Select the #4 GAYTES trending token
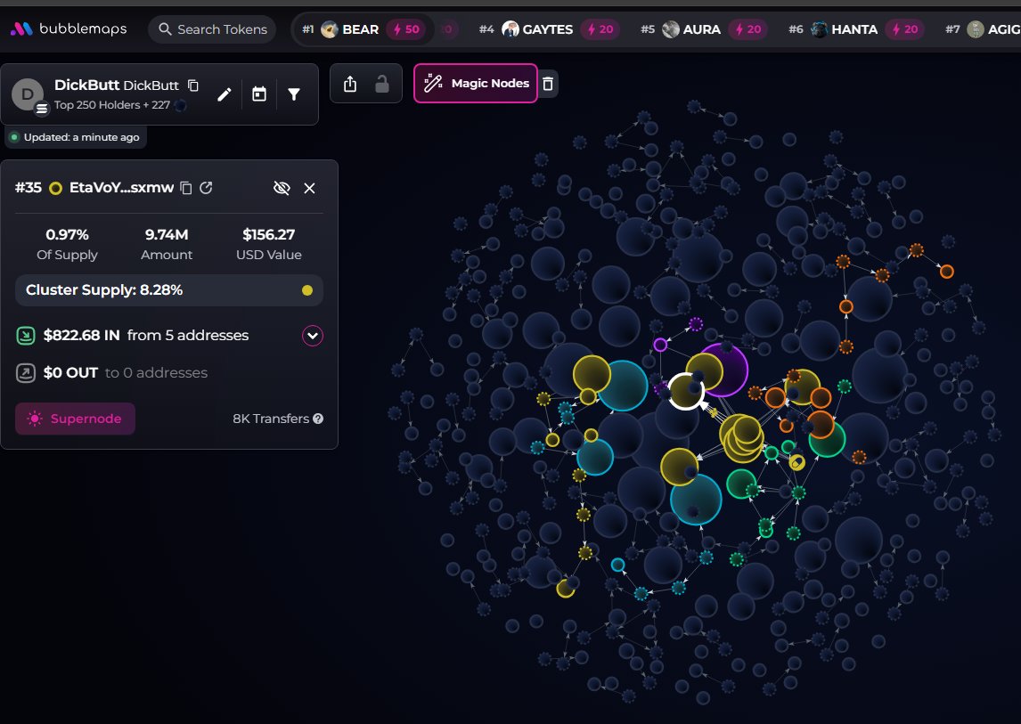1021x724 pixels. tap(547, 29)
